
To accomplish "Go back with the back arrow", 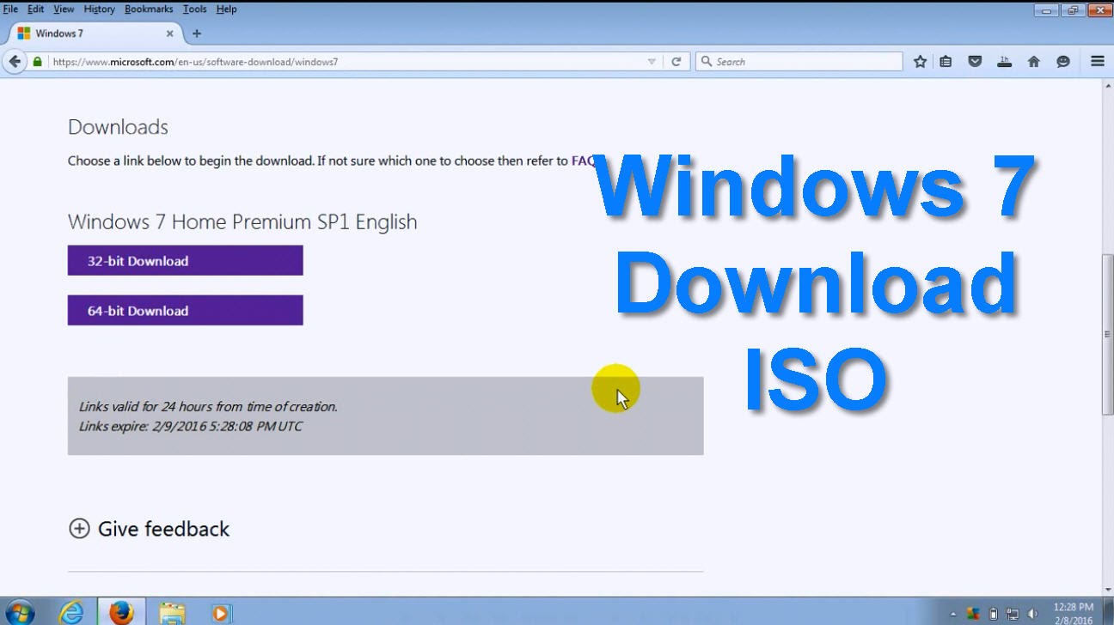I will click(15, 62).
